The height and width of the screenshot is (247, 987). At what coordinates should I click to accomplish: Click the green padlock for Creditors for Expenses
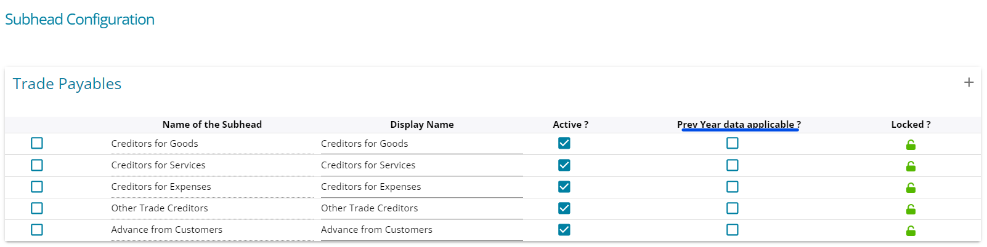coord(911,187)
